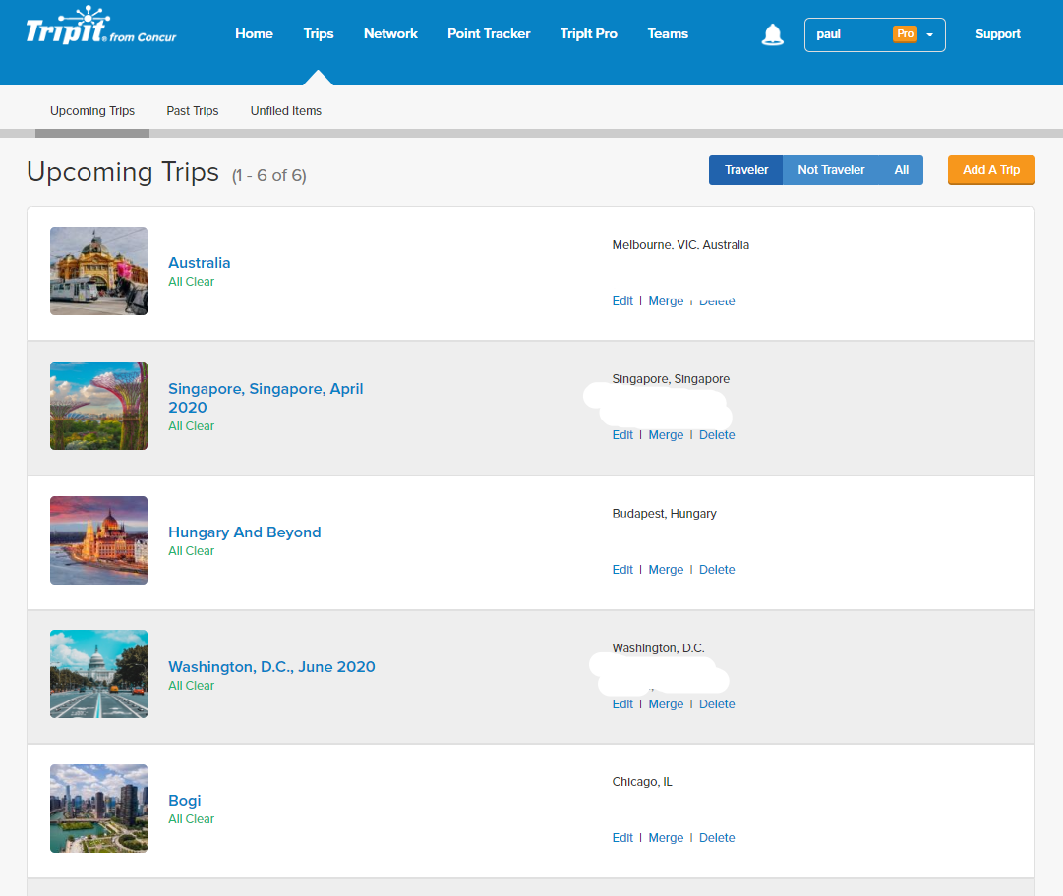Image resolution: width=1063 pixels, height=896 pixels.
Task: Open the Trips navigation item
Action: coord(318,33)
